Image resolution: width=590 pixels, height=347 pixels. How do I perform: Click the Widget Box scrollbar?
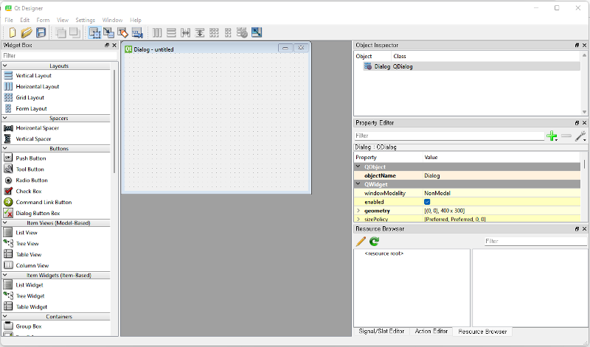(x=114, y=120)
